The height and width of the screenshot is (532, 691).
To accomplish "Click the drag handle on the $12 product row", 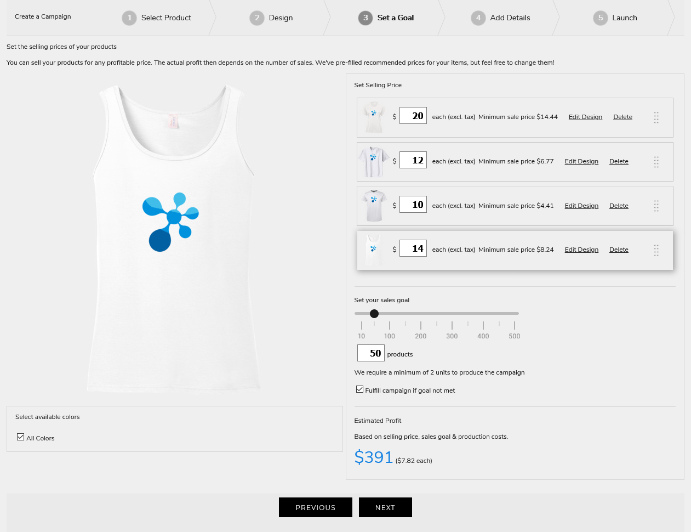I will click(x=656, y=162).
